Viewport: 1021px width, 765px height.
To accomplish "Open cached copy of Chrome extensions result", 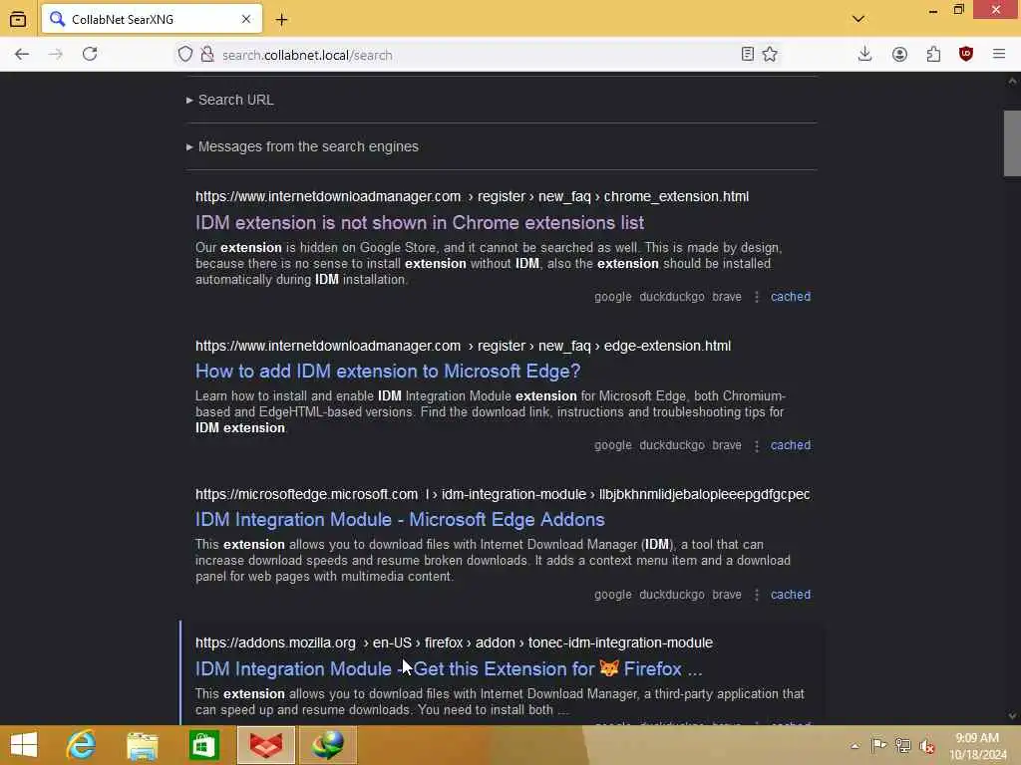I will tap(791, 297).
